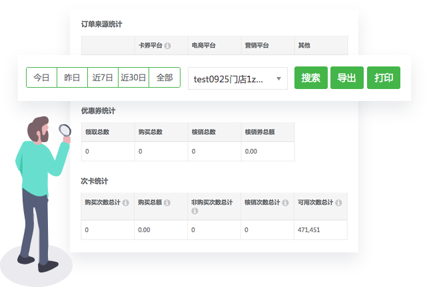The height and width of the screenshot is (287, 429).
Task: Open the test0925门店 store dropdown
Action: click(x=230, y=78)
